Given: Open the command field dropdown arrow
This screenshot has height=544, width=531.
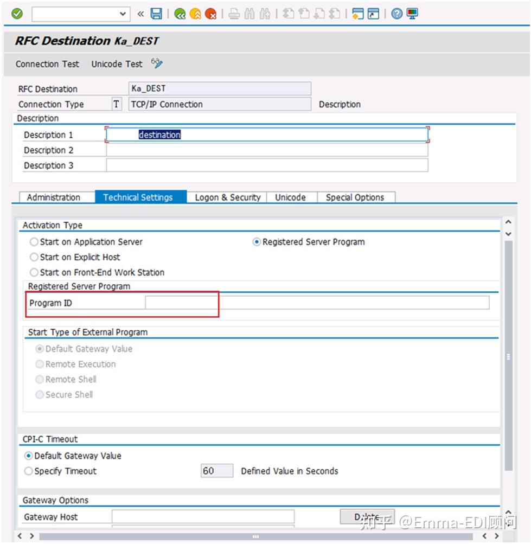Looking at the screenshot, I should tap(123, 14).
